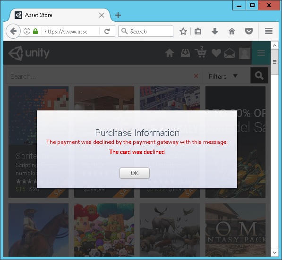Go back with the browser back arrow

(x=13, y=31)
